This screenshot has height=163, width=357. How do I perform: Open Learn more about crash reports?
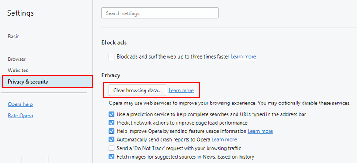(x=224, y=139)
